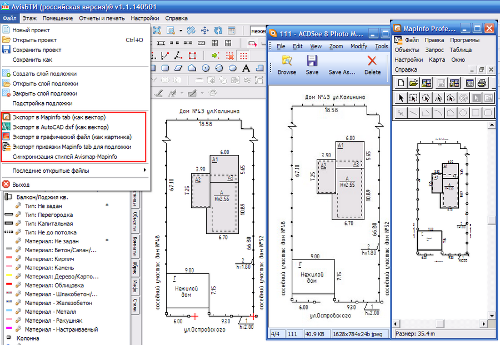Screen dimensions: 500x345
Task: Click the delete nodes red X icon
Action: (229, 56)
